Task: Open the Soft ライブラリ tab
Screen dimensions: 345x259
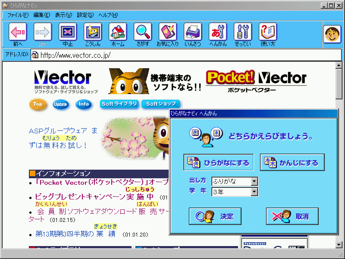Action: coord(119,104)
